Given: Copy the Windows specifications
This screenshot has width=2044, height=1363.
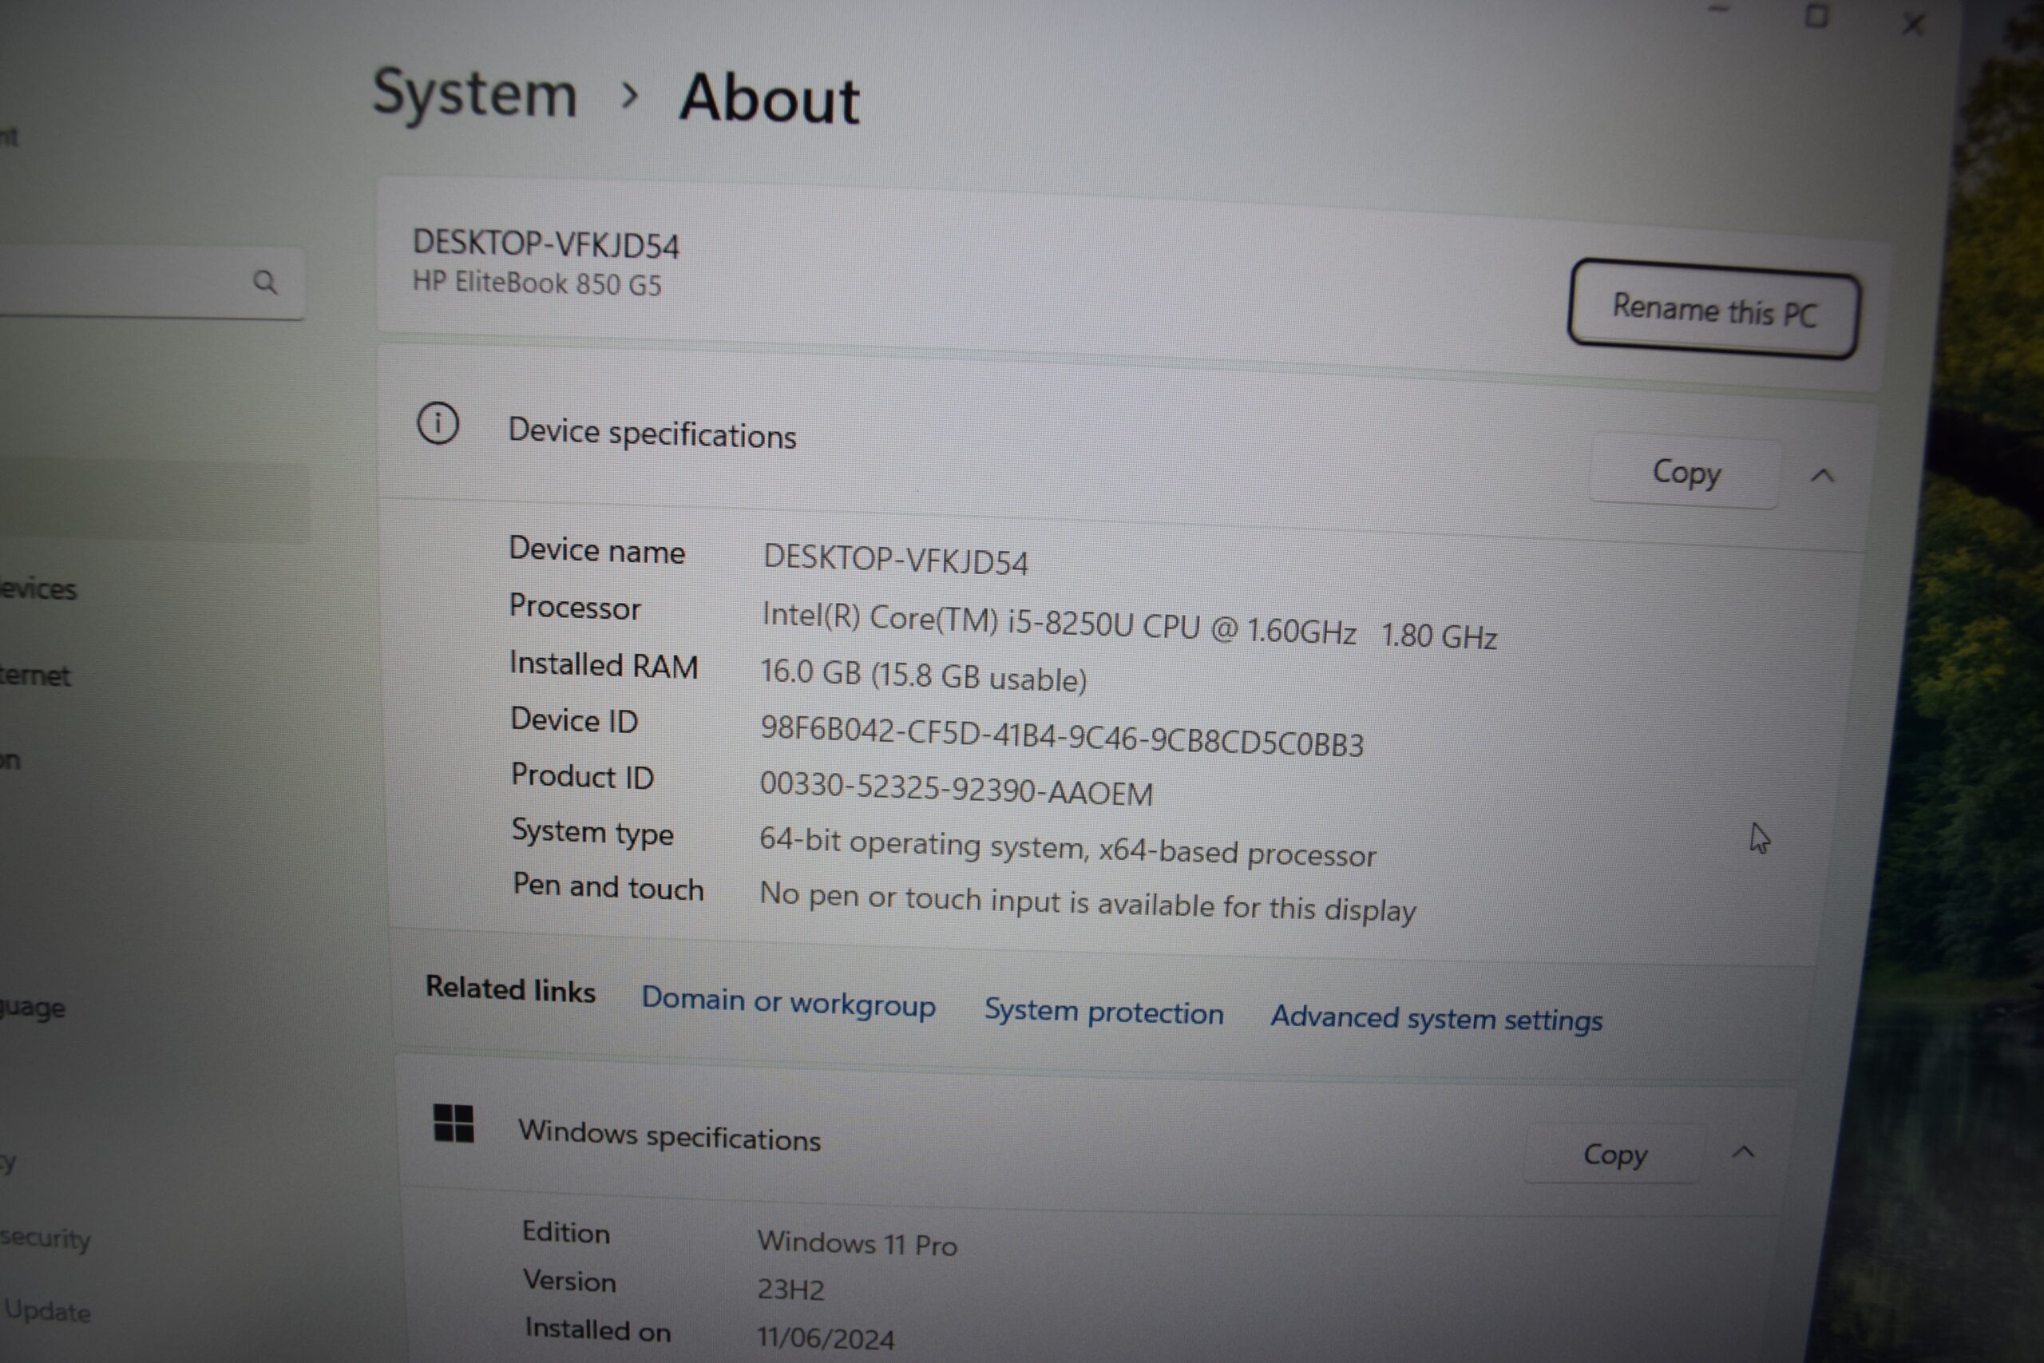Looking at the screenshot, I should [x=1614, y=1155].
